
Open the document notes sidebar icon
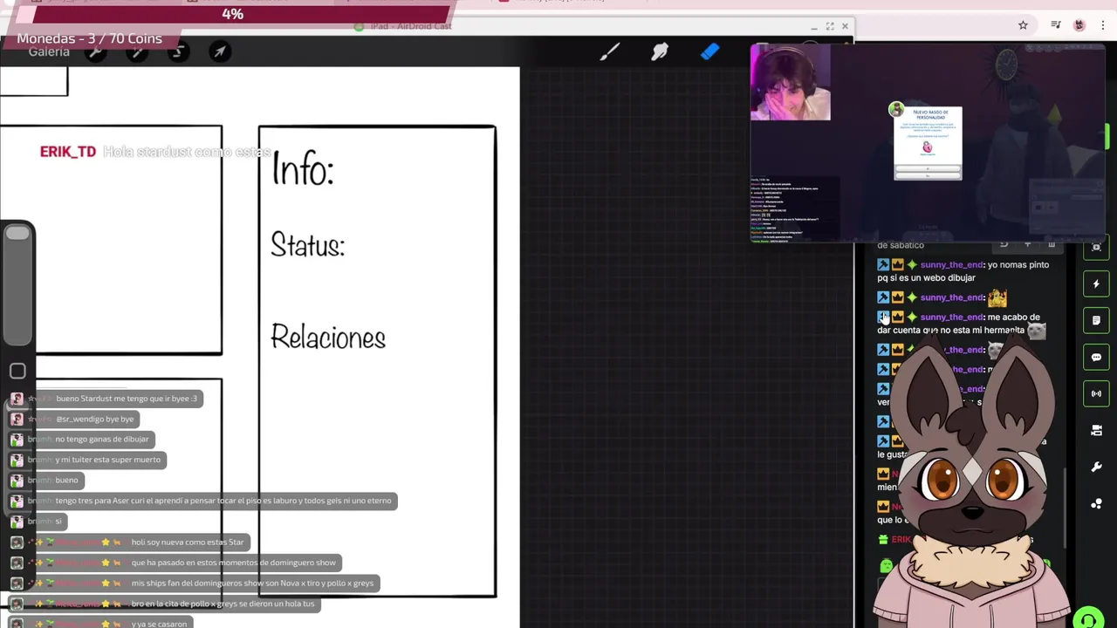(x=1097, y=320)
